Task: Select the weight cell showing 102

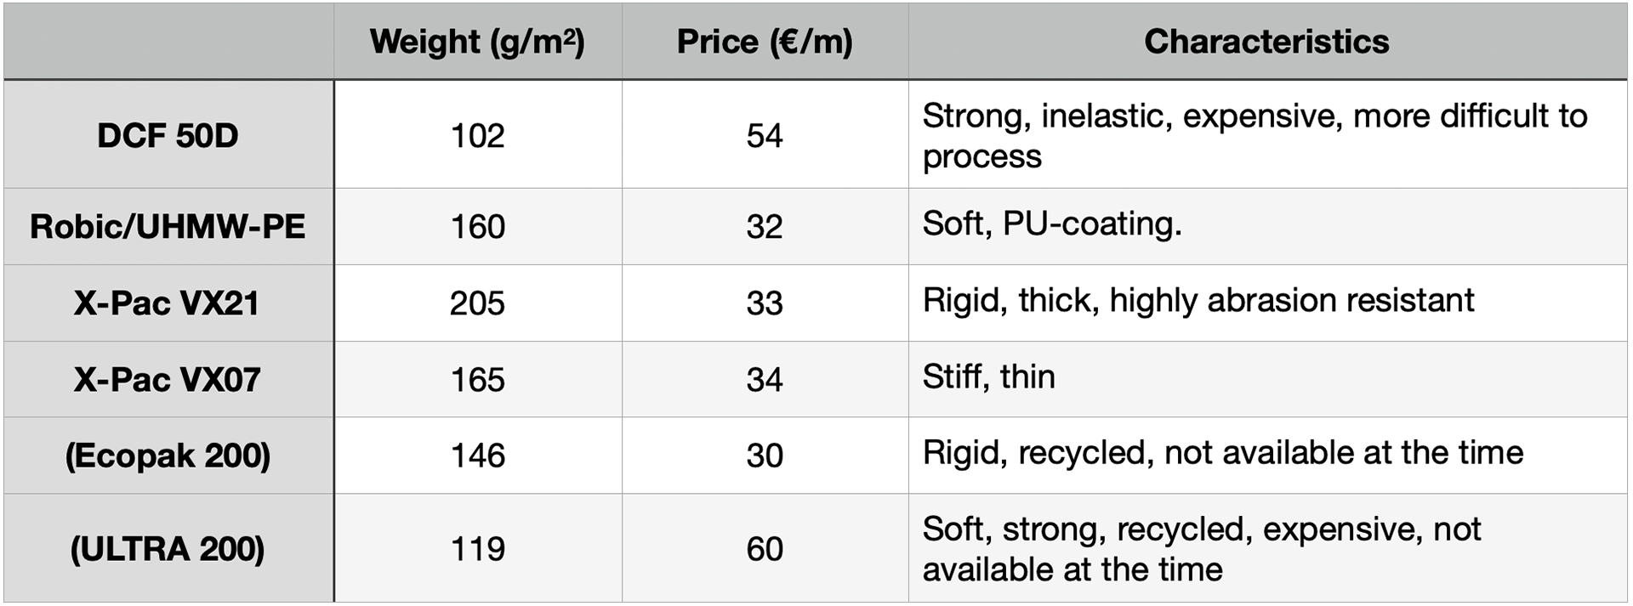Action: tap(477, 135)
